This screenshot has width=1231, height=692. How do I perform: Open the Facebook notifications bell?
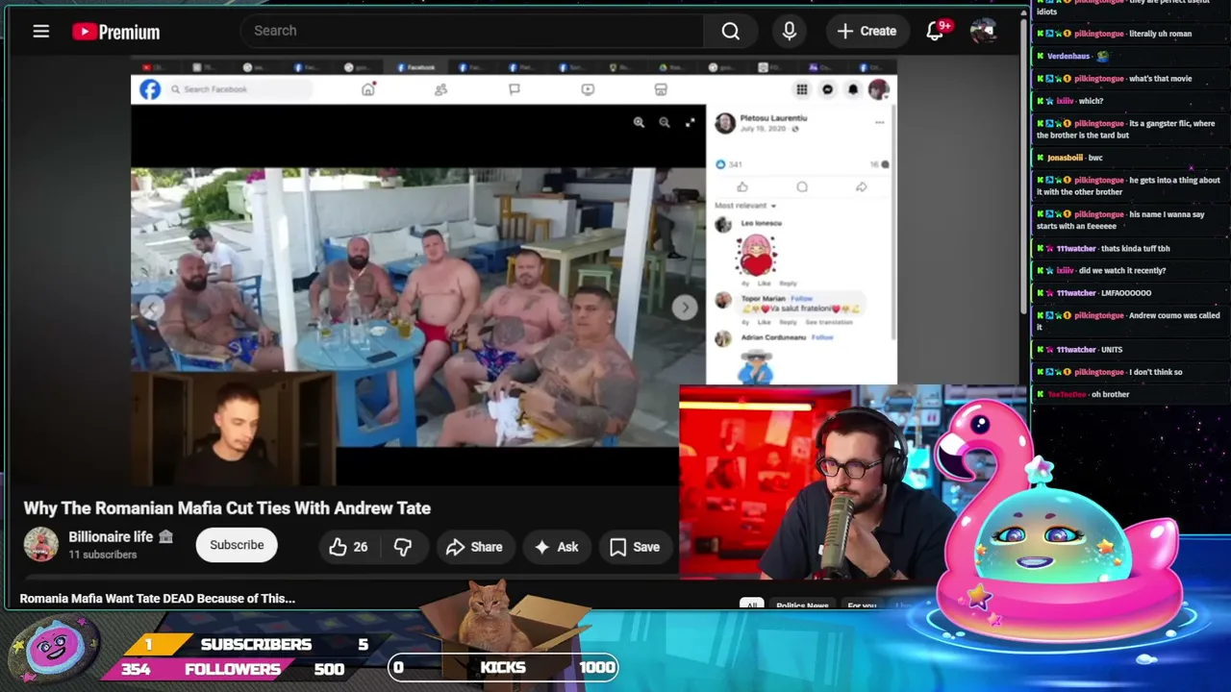click(853, 89)
